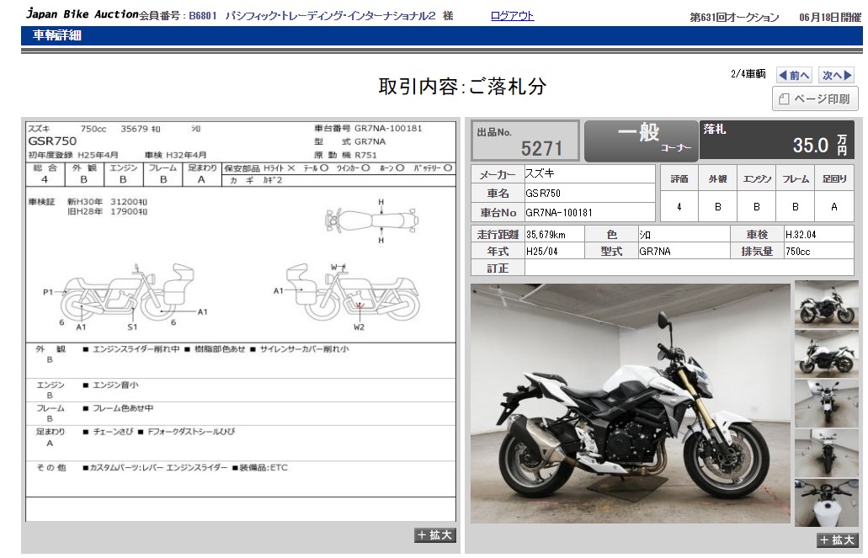Select the first thumbnail, right side view

pos(827,304)
